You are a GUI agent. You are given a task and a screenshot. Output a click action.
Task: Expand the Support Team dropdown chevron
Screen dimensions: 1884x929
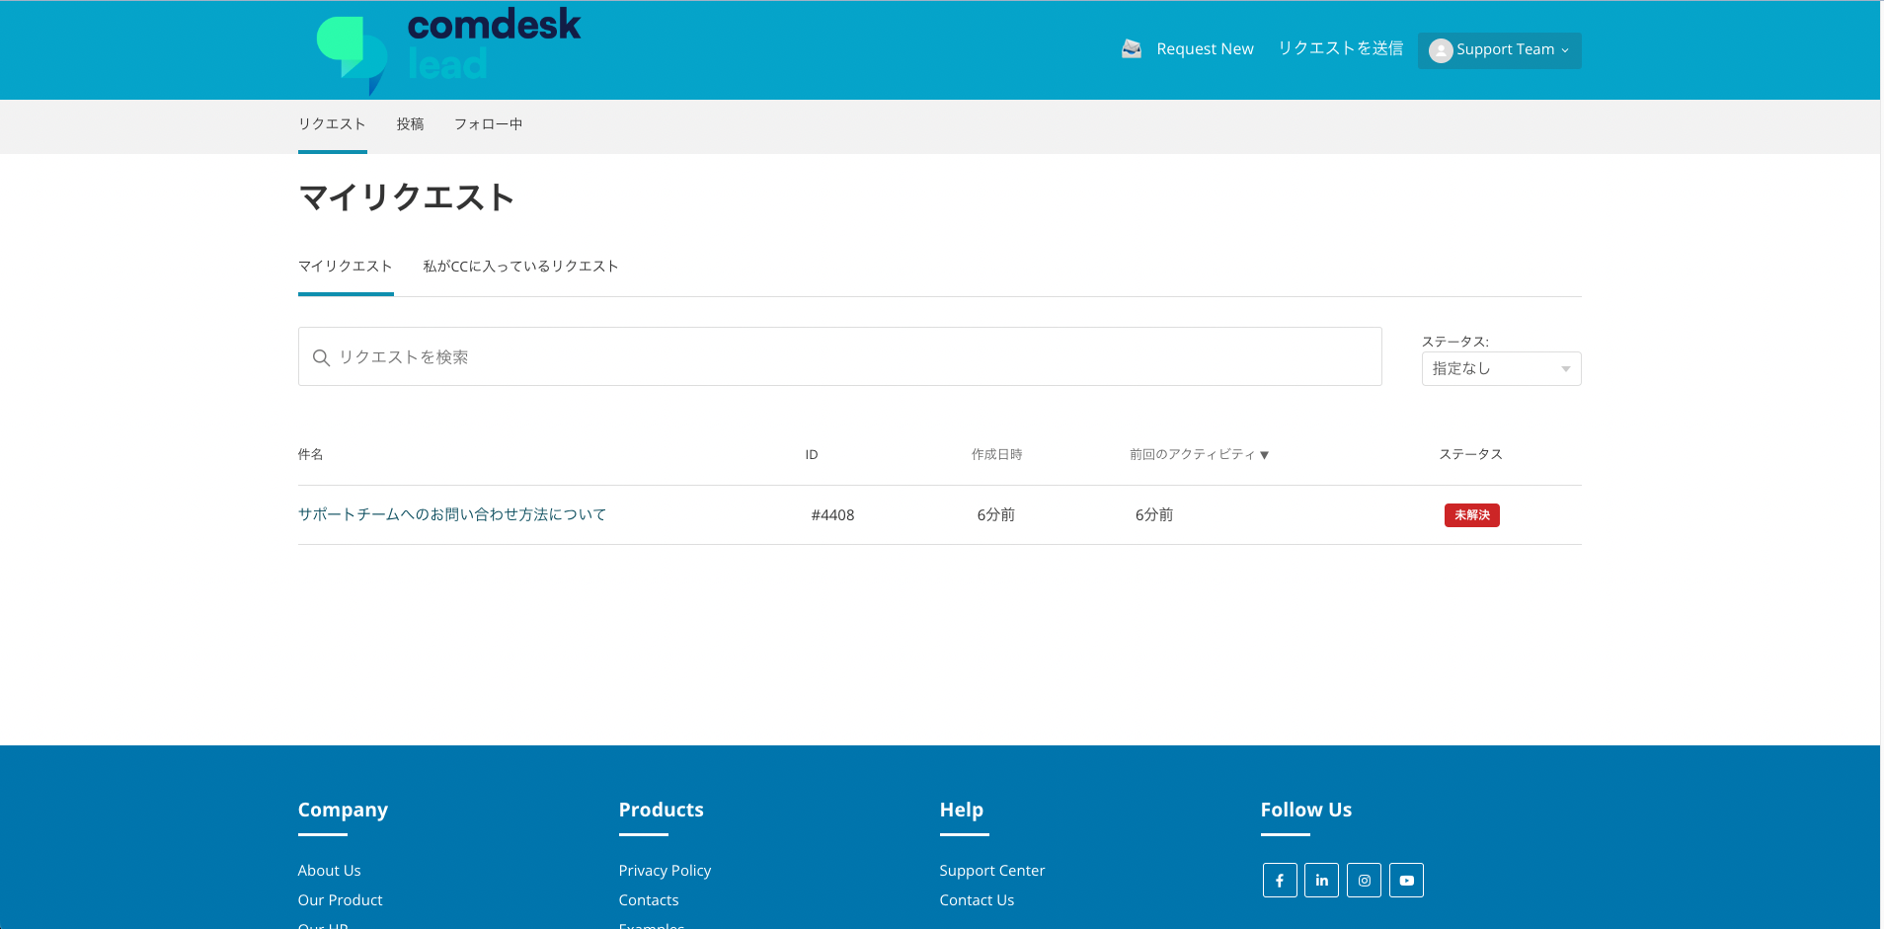click(x=1566, y=50)
